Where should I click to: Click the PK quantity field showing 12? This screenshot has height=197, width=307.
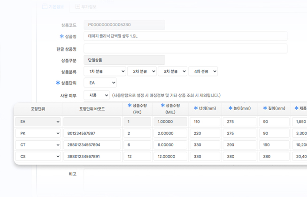pos(137,157)
